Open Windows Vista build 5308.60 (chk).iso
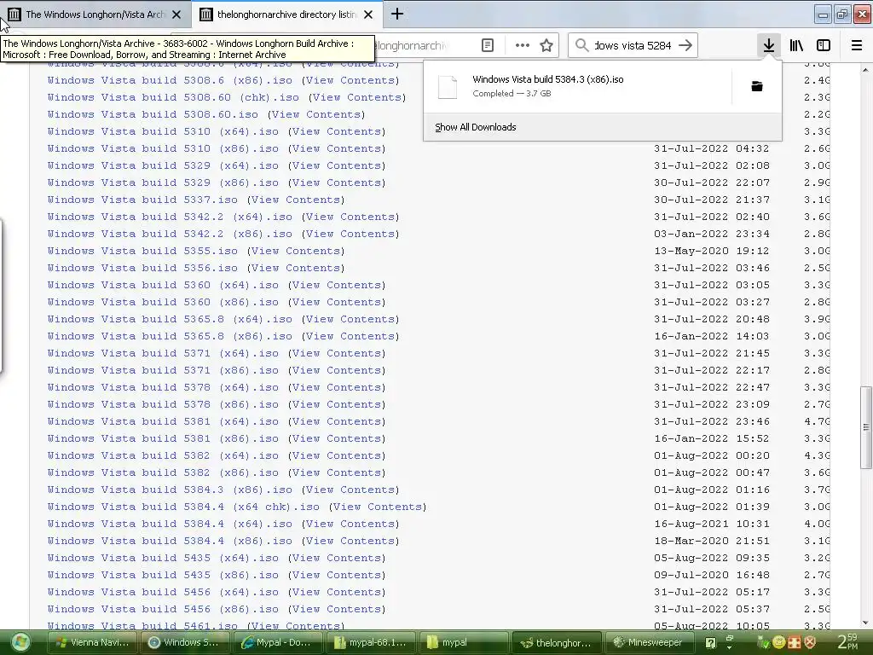The width and height of the screenshot is (873, 655). [x=173, y=97]
